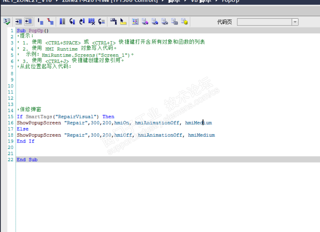
Task: Click inside the 代码页 combo box field
Action: (264, 22)
